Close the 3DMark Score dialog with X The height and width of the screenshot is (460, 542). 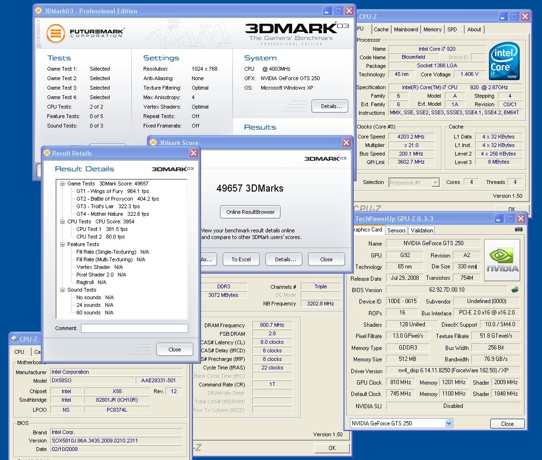(346, 142)
